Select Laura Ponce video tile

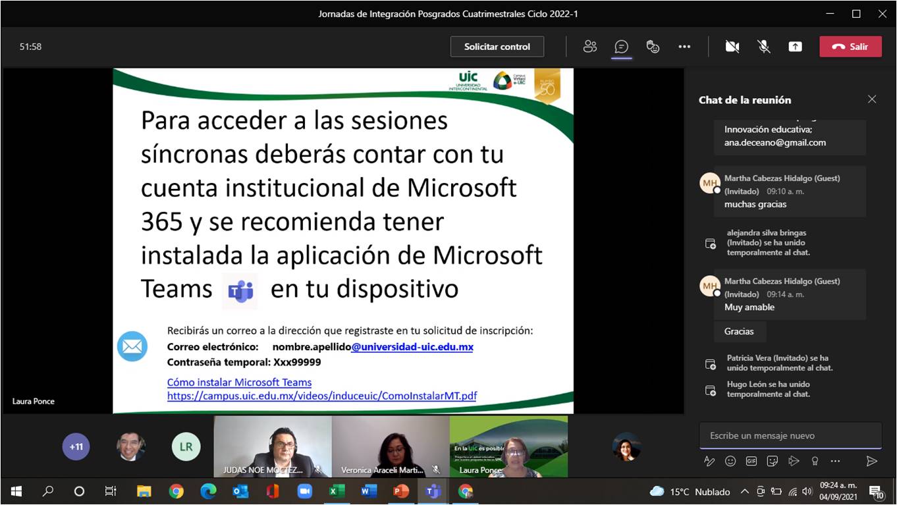pyautogui.click(x=508, y=447)
